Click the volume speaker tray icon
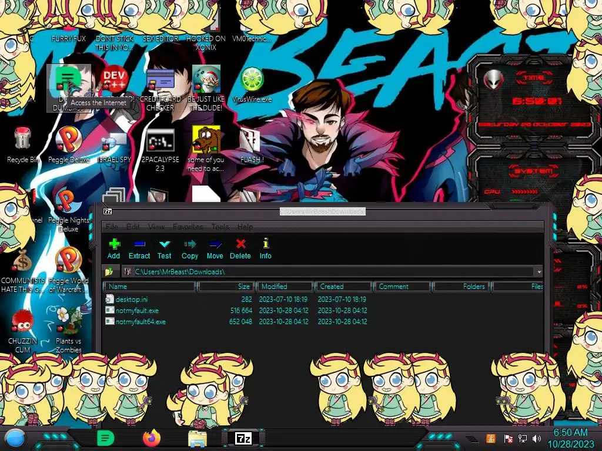Viewport: 602px width, 451px height. point(537,438)
